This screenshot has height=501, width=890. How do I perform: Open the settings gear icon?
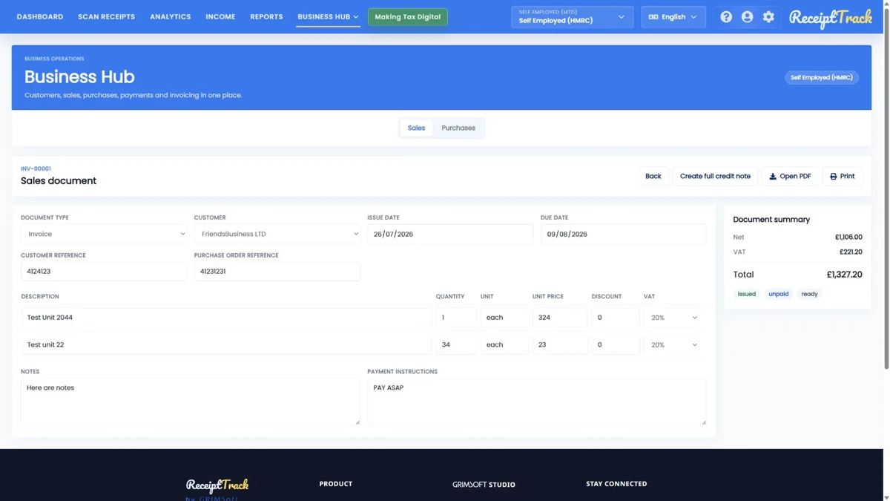tap(768, 16)
